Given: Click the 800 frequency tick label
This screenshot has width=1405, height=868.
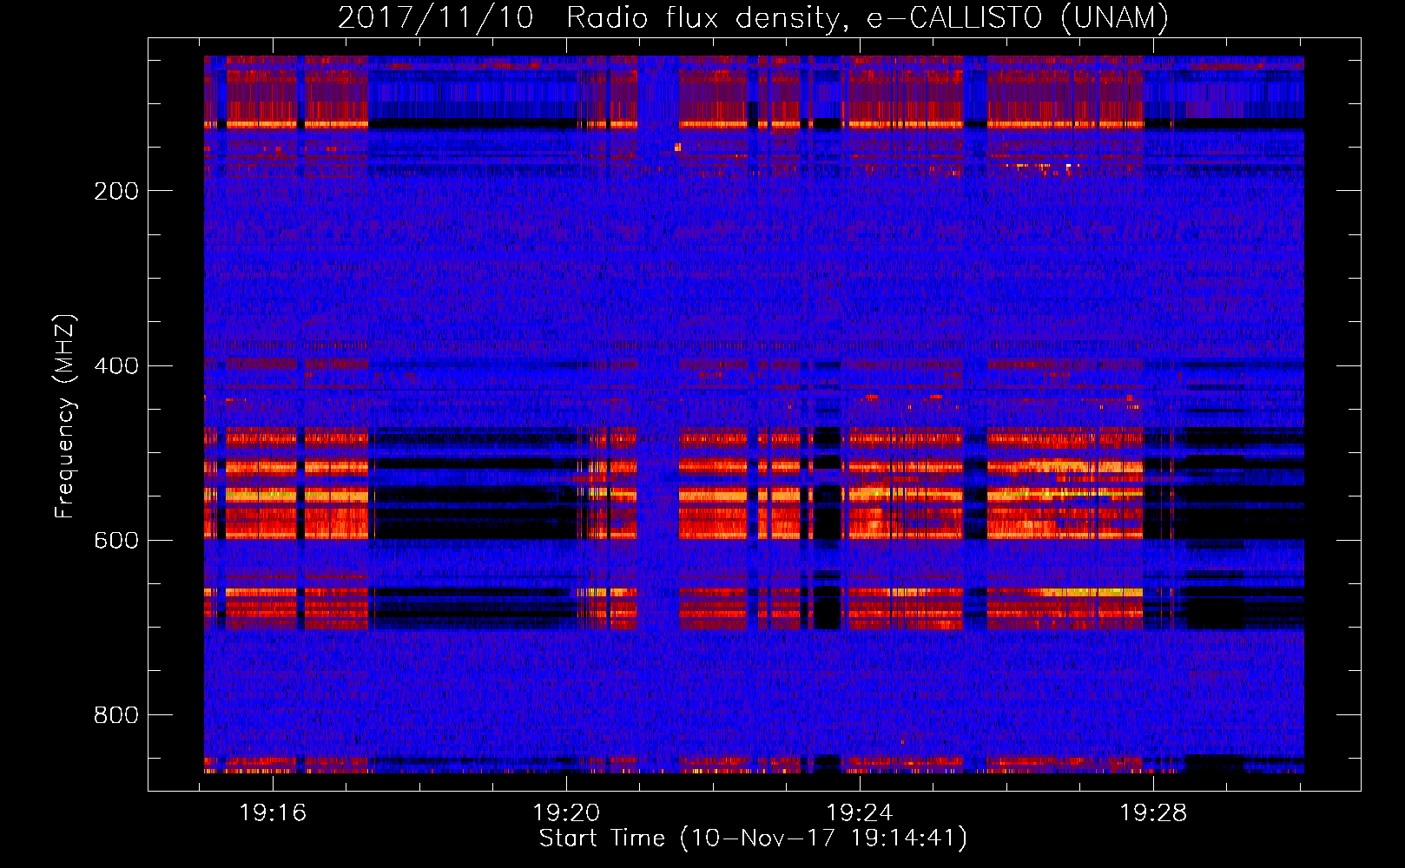Looking at the screenshot, I should click(116, 715).
